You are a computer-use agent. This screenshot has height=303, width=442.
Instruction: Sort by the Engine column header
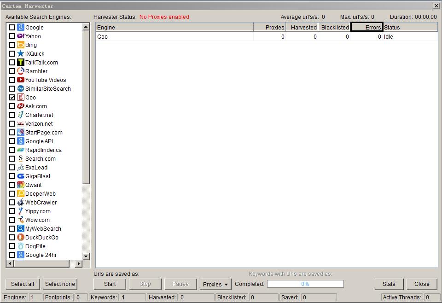(174, 27)
